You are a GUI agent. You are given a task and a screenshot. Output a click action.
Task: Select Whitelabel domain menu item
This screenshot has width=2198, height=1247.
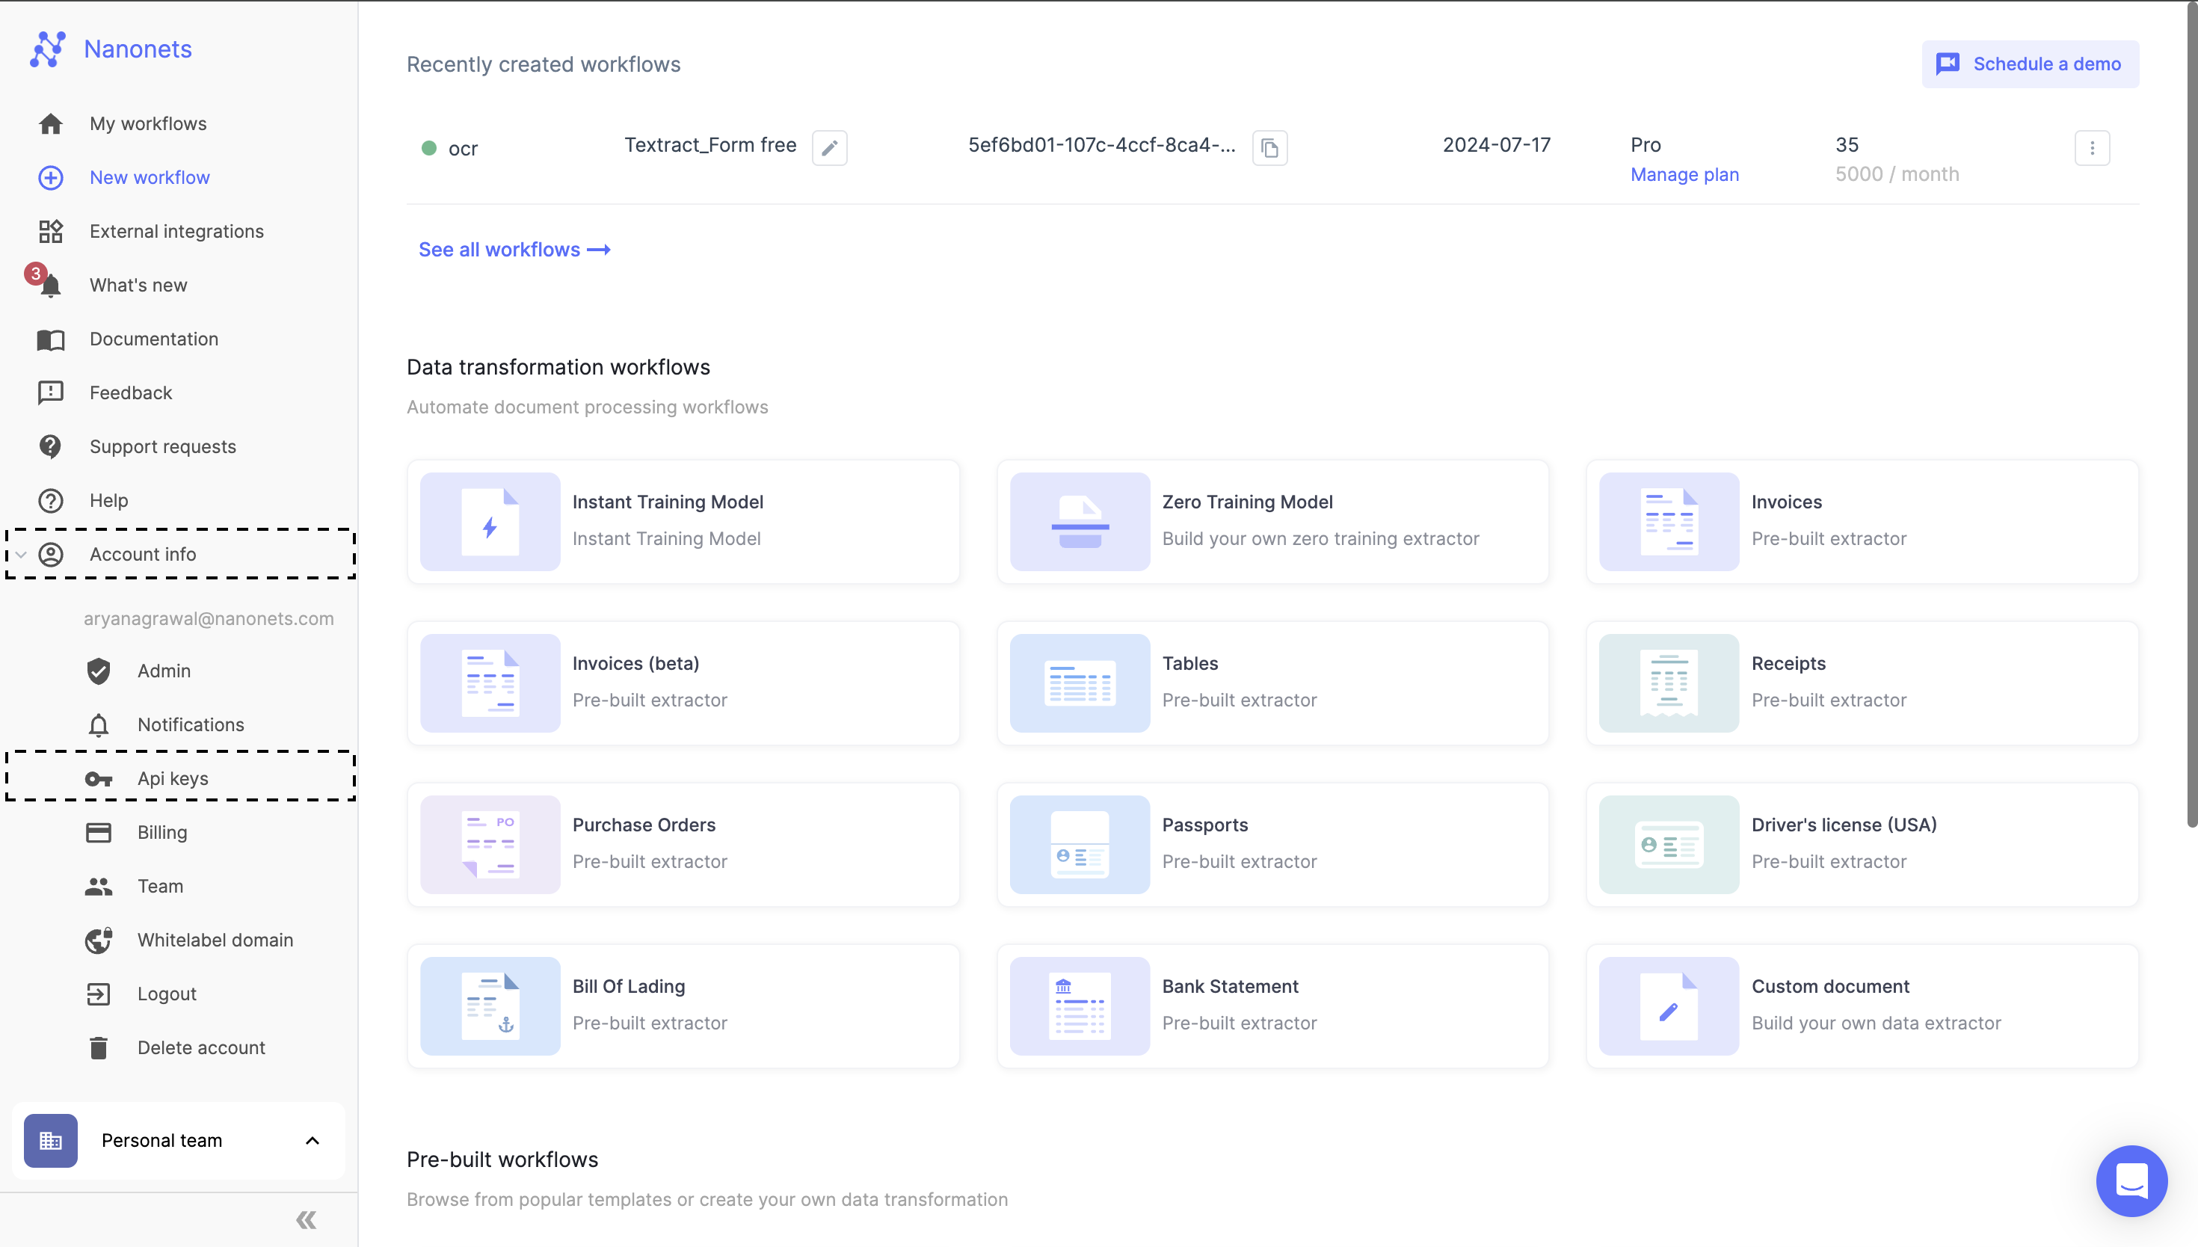[215, 940]
